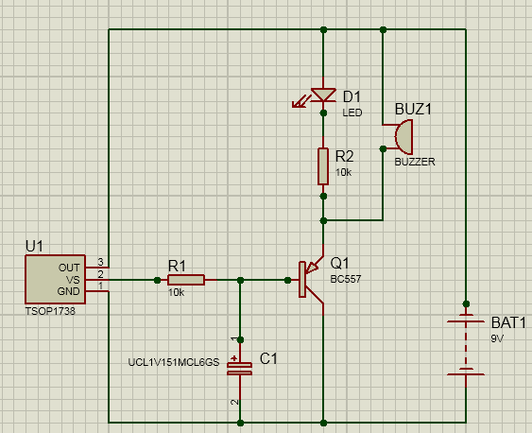The image size is (532, 433).
Task: Click the junction dot at buzzer lower pin
Action: (383, 149)
